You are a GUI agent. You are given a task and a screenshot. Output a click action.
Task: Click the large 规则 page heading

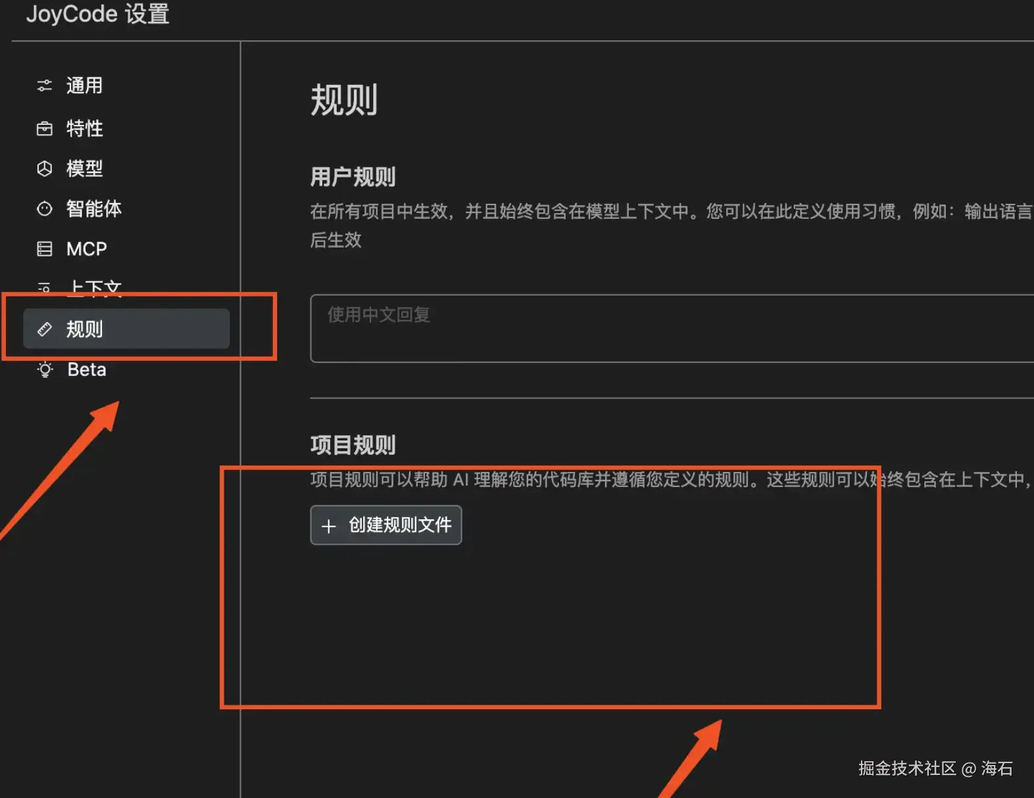point(344,101)
